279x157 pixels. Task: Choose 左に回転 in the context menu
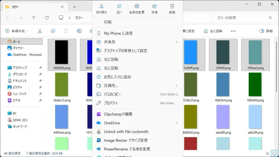coord(137,68)
